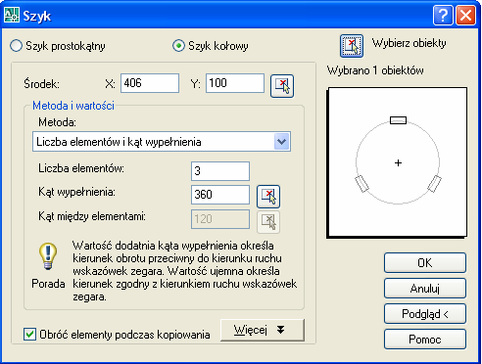Screen dimensions: 482x364
Task: Open Pomoc help button
Action: tap(425, 340)
